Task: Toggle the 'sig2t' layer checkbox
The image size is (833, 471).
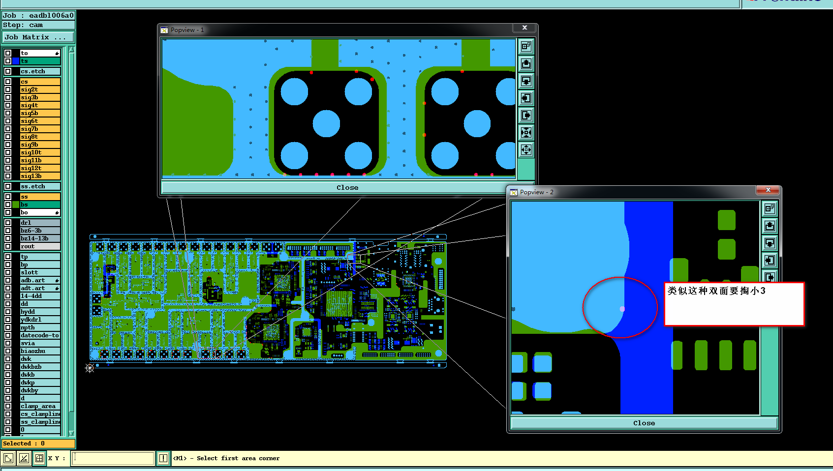Action: tap(8, 89)
